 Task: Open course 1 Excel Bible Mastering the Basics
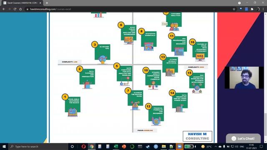tap(73, 105)
